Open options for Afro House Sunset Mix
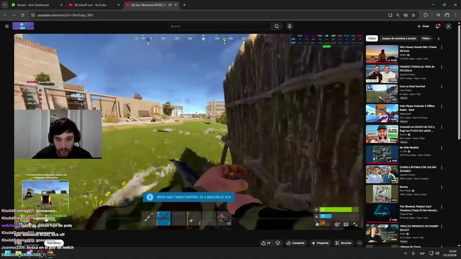The image size is (461, 259). (x=442, y=47)
